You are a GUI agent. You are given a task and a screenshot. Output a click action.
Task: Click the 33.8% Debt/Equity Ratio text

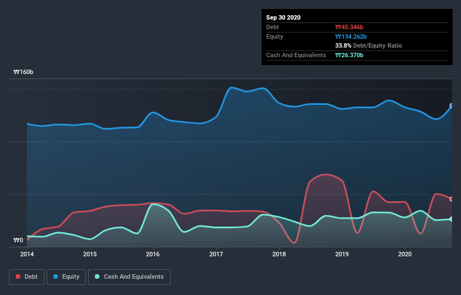tap(368, 45)
